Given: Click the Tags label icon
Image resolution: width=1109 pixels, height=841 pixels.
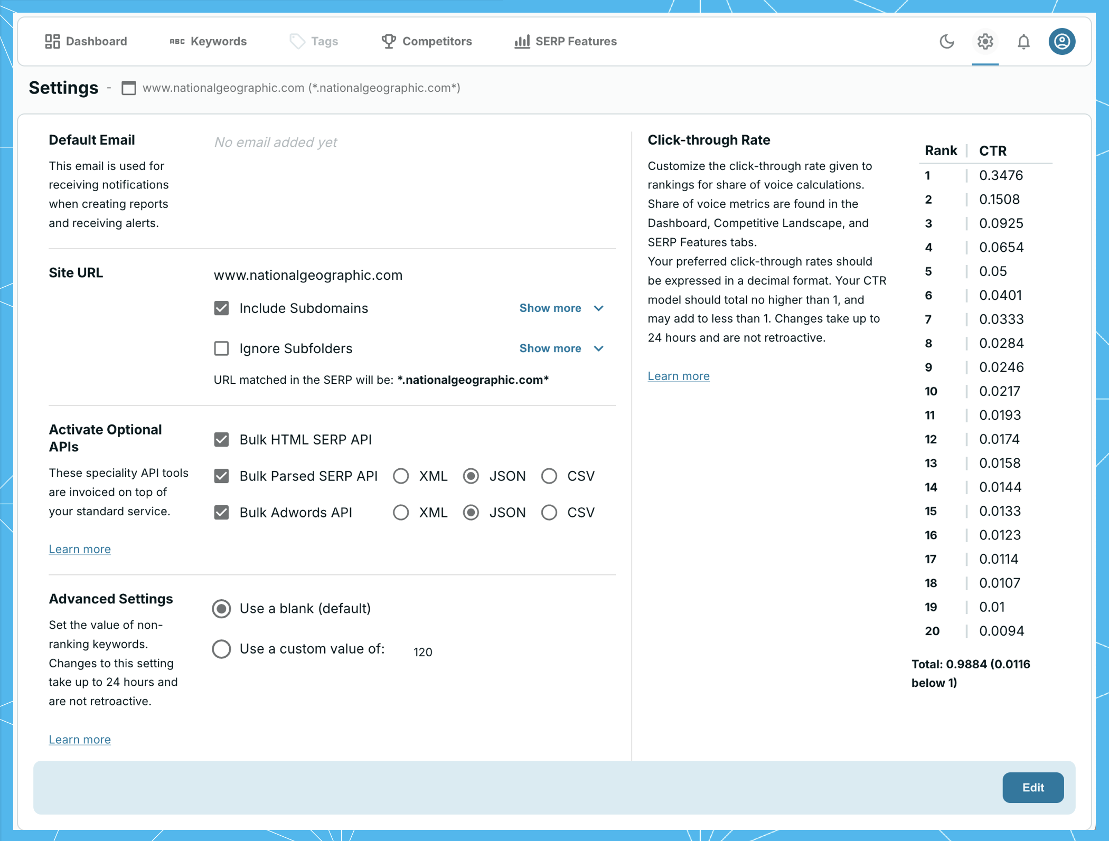Looking at the screenshot, I should coord(297,41).
